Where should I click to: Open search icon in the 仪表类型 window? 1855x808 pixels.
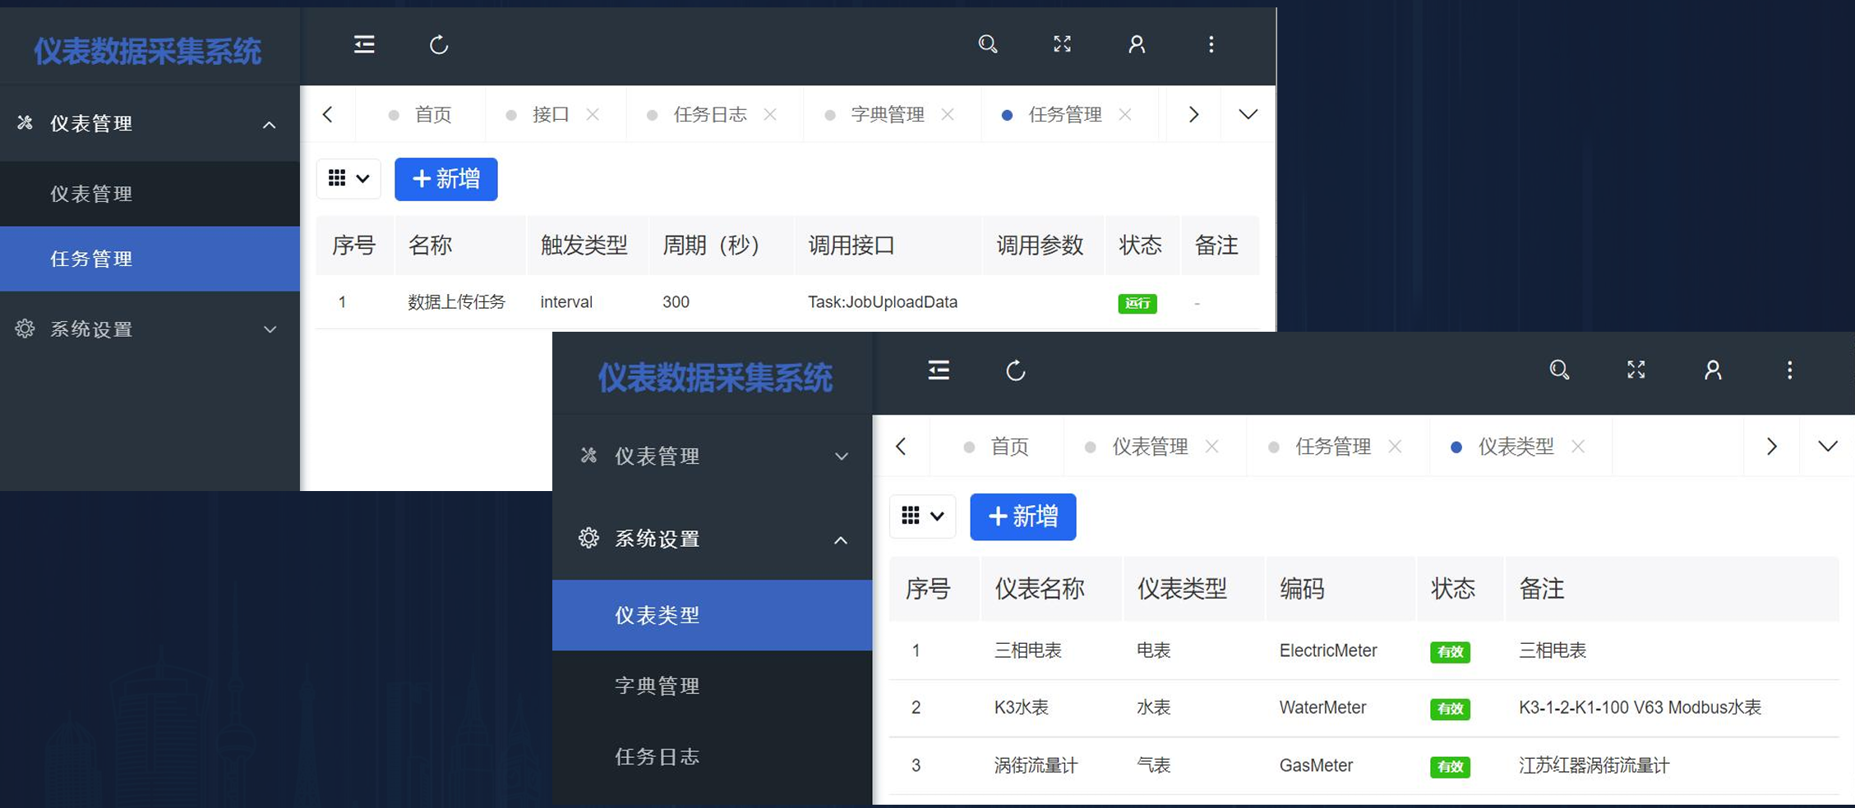[x=1559, y=370]
